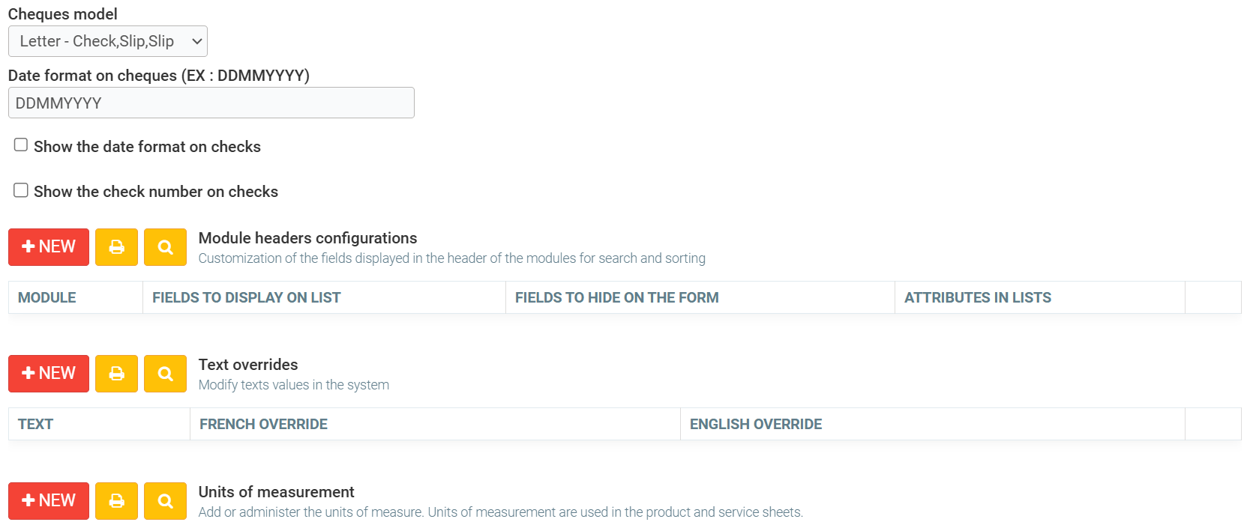Screen dimensions: 1250x525
Task: Search within Text overrides section
Action: pos(165,374)
